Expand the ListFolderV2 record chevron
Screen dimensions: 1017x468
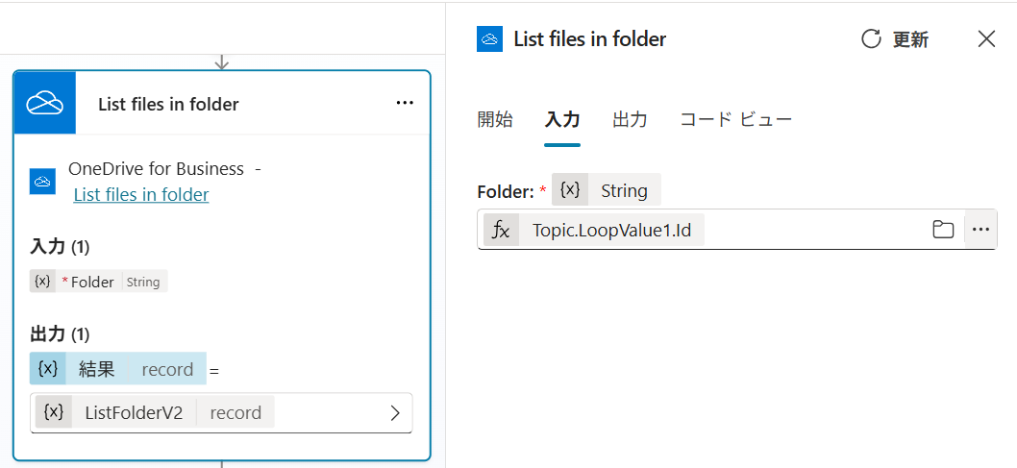(395, 413)
